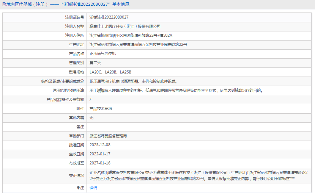This screenshot has height=194, width=315.
Task: Open the 详情 details link
Action: [93, 188]
